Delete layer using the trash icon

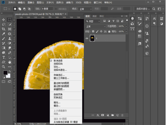122,115
